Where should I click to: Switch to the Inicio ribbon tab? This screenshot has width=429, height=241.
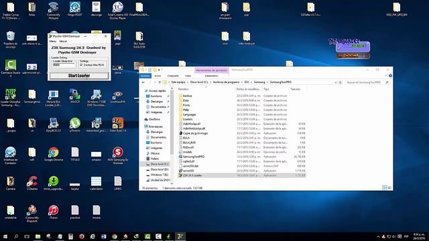(x=158, y=76)
